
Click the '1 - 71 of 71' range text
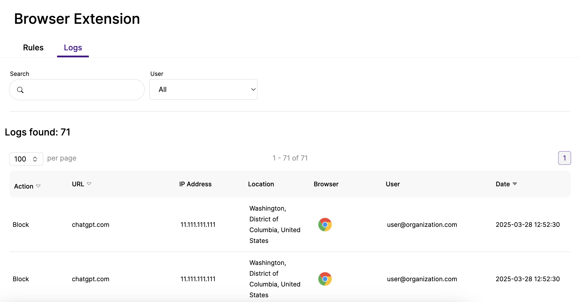coord(290,158)
